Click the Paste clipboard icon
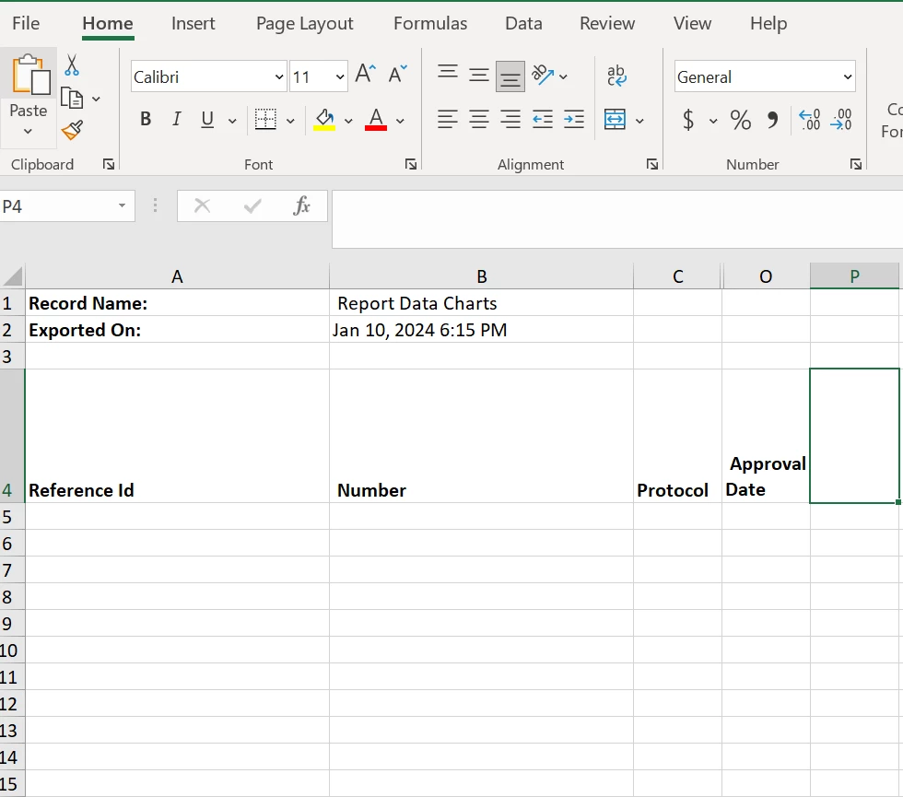The height and width of the screenshot is (797, 903). (x=30, y=75)
